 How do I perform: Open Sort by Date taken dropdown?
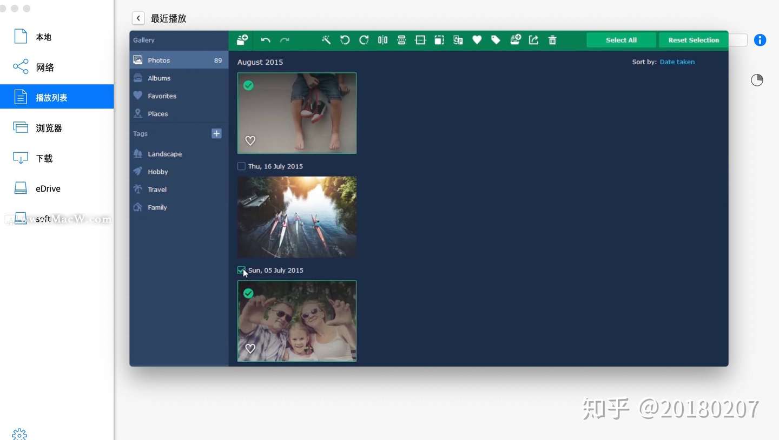[x=677, y=62]
